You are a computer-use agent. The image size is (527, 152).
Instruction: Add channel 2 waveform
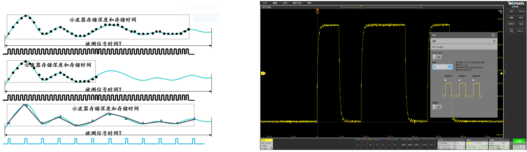coord(357,144)
